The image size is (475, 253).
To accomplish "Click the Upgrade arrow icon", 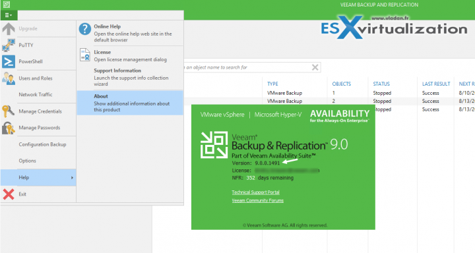I will coord(9,29).
